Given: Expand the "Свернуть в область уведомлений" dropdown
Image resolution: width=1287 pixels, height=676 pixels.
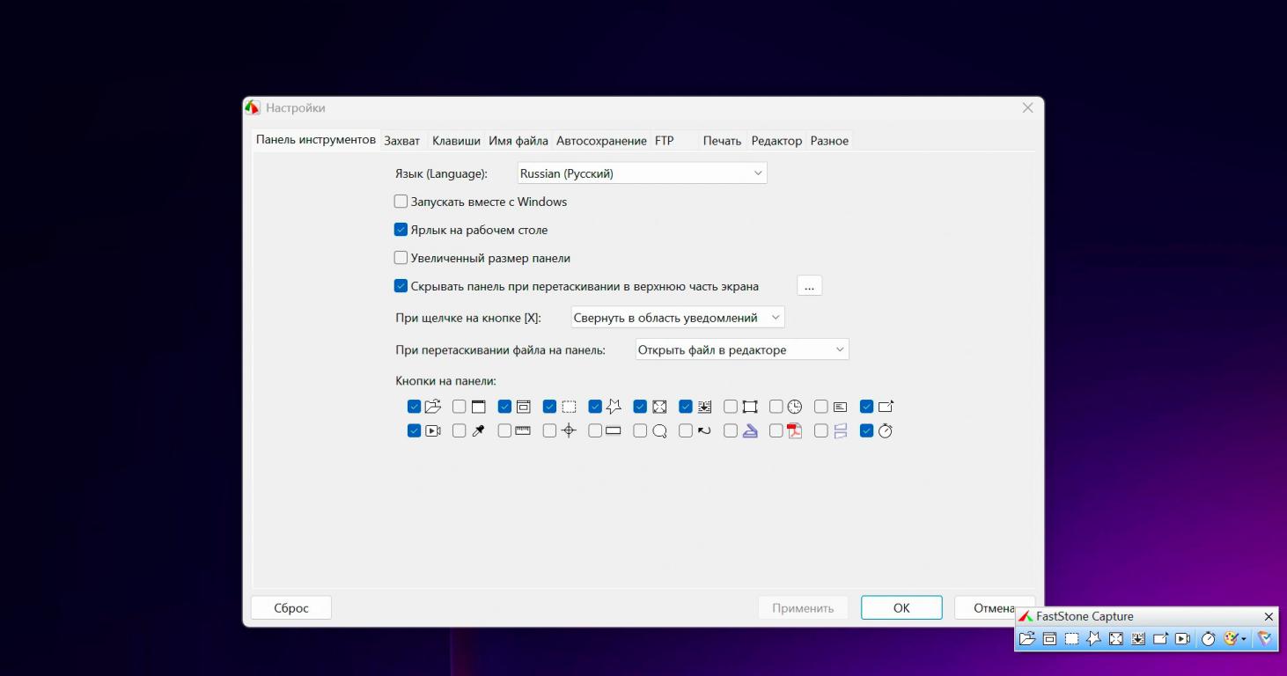Looking at the screenshot, I should [677, 318].
